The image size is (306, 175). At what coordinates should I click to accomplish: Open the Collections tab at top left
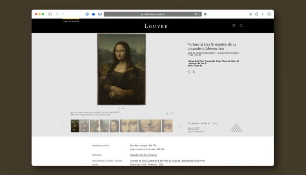(x=71, y=21)
